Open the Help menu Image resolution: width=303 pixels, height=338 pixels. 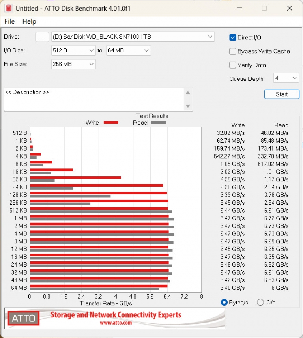29,21
